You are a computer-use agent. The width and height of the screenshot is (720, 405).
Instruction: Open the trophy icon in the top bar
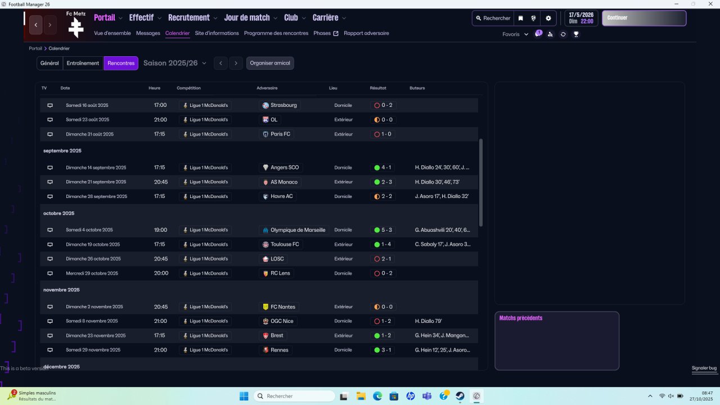[576, 34]
